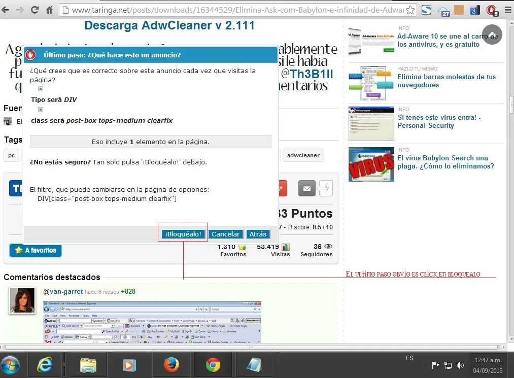Click the address bar URL field
Screen dimensions: 514x378
pos(237,10)
